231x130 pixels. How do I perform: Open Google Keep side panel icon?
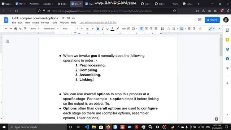pyautogui.click(x=227, y=40)
